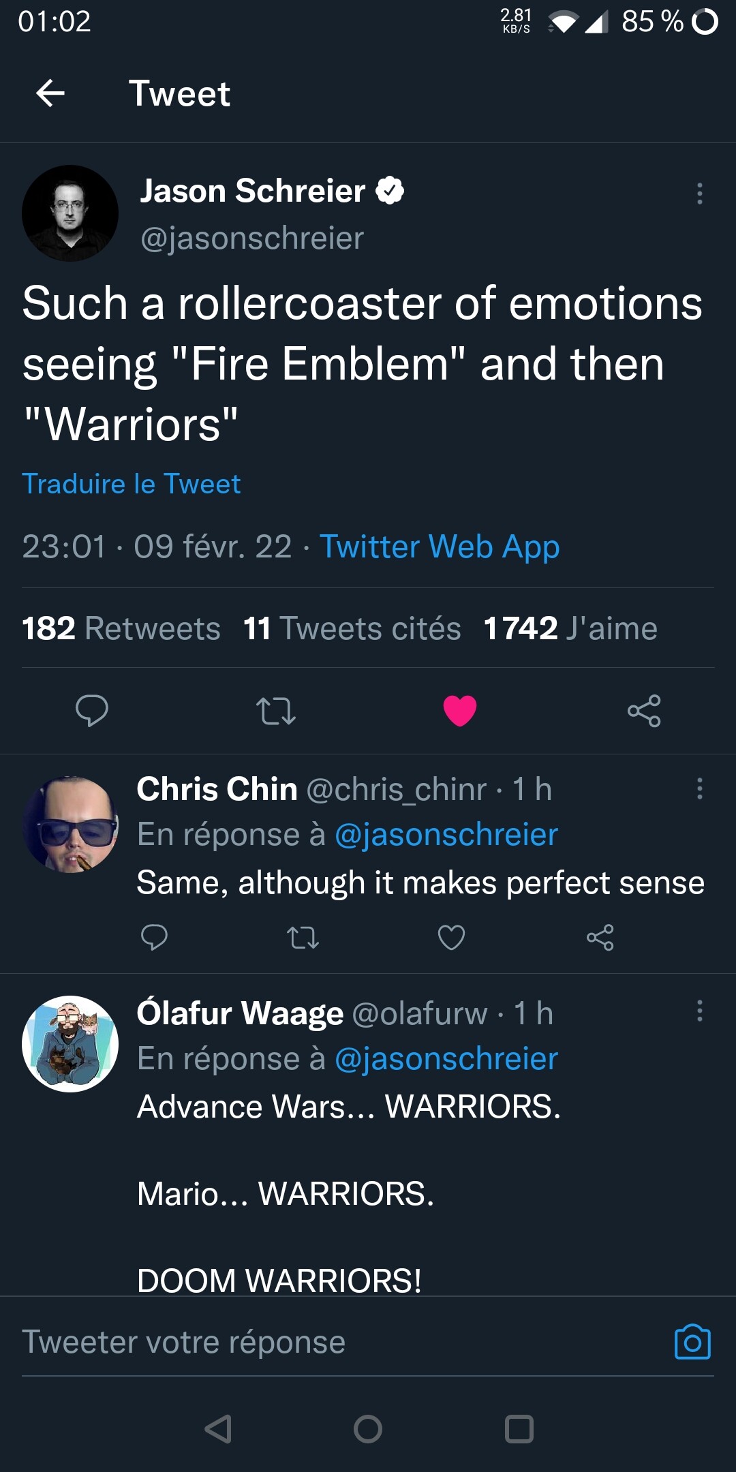
Task: Retweet Chris Chin's reply
Action: 303,938
